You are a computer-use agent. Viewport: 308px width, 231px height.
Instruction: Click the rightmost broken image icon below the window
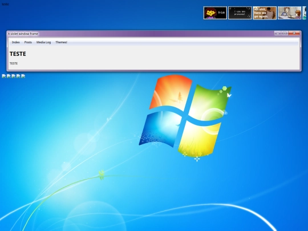pos(23,76)
